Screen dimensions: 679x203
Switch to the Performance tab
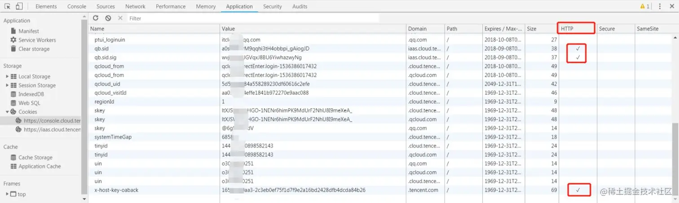171,6
